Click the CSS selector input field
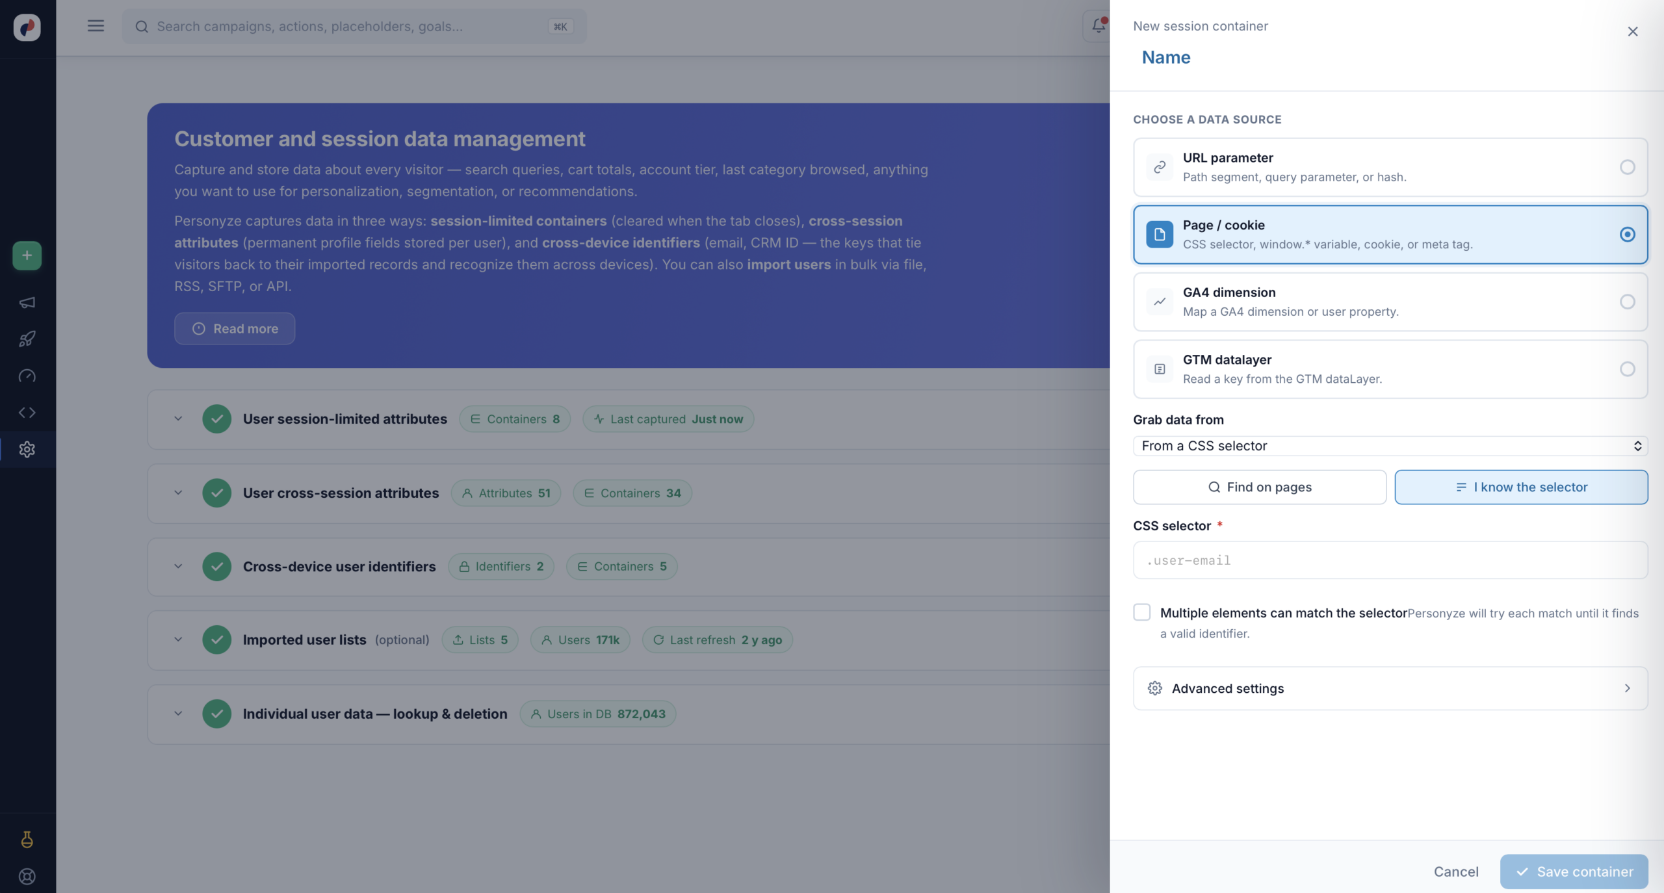 click(1390, 560)
